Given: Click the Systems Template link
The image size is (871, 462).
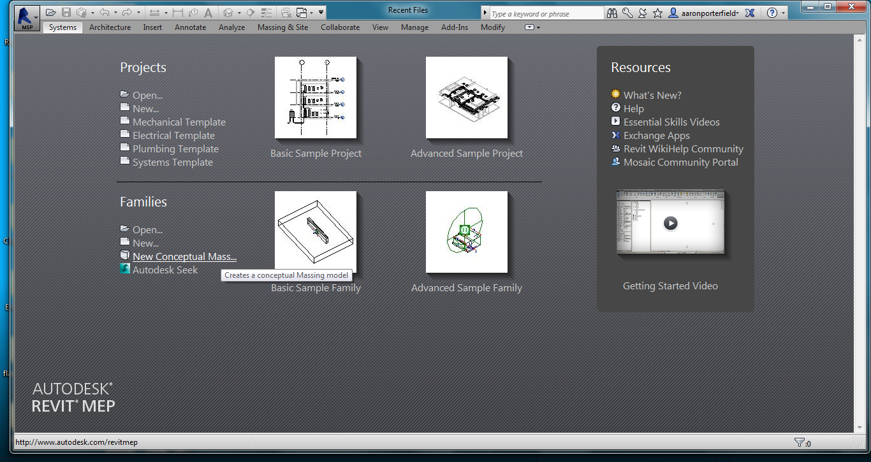Looking at the screenshot, I should (173, 162).
